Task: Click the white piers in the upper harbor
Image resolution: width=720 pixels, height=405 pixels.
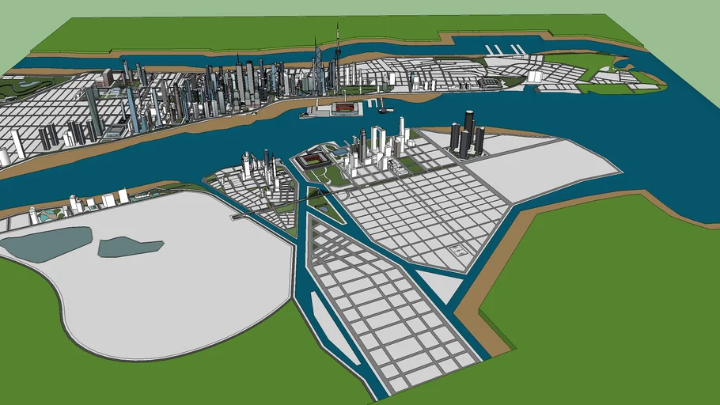Action: [x=504, y=50]
